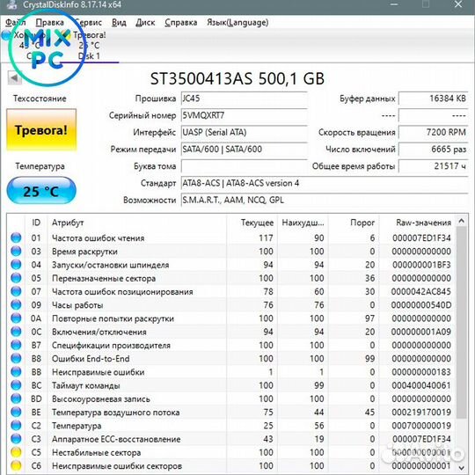The image size is (475, 475).
Task: Click the Возможности field S.M.A.R.T., AAM
Action: click(325, 201)
